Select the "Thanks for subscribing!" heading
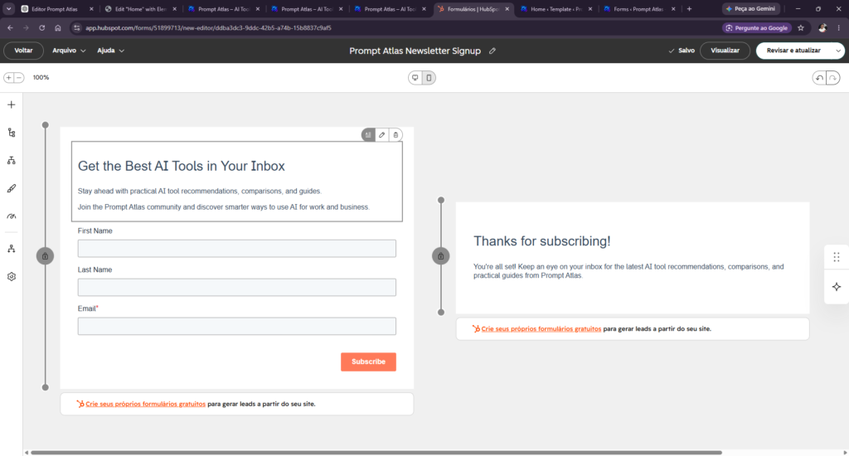 coord(542,241)
